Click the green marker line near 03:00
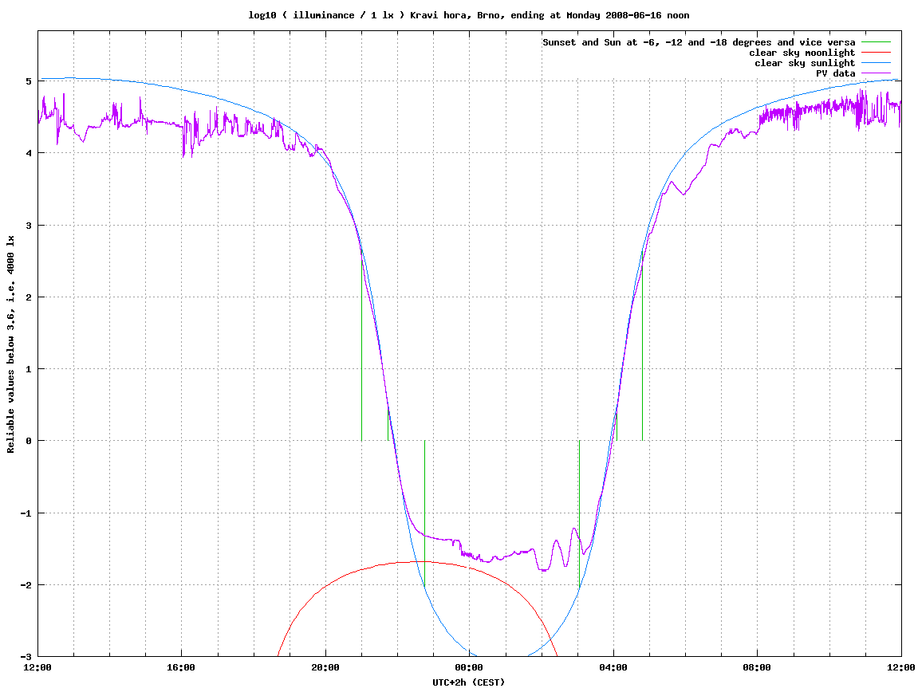This screenshot has height=688, width=918. click(x=579, y=515)
